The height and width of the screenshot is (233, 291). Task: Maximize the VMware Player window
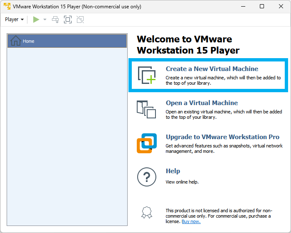tap(262, 6)
